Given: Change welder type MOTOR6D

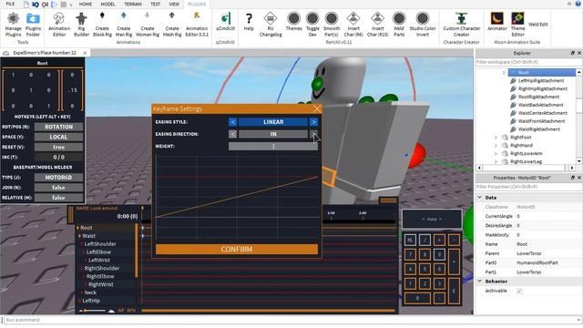Looking at the screenshot, I should pos(58,178).
